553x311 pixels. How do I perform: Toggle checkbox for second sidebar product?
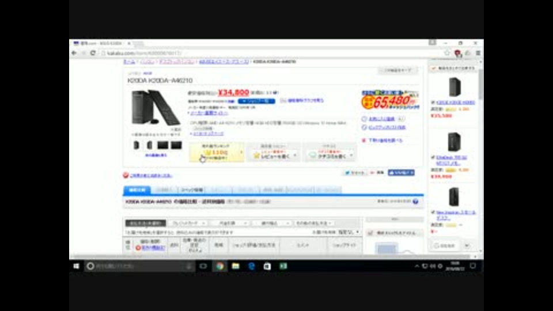(433, 157)
